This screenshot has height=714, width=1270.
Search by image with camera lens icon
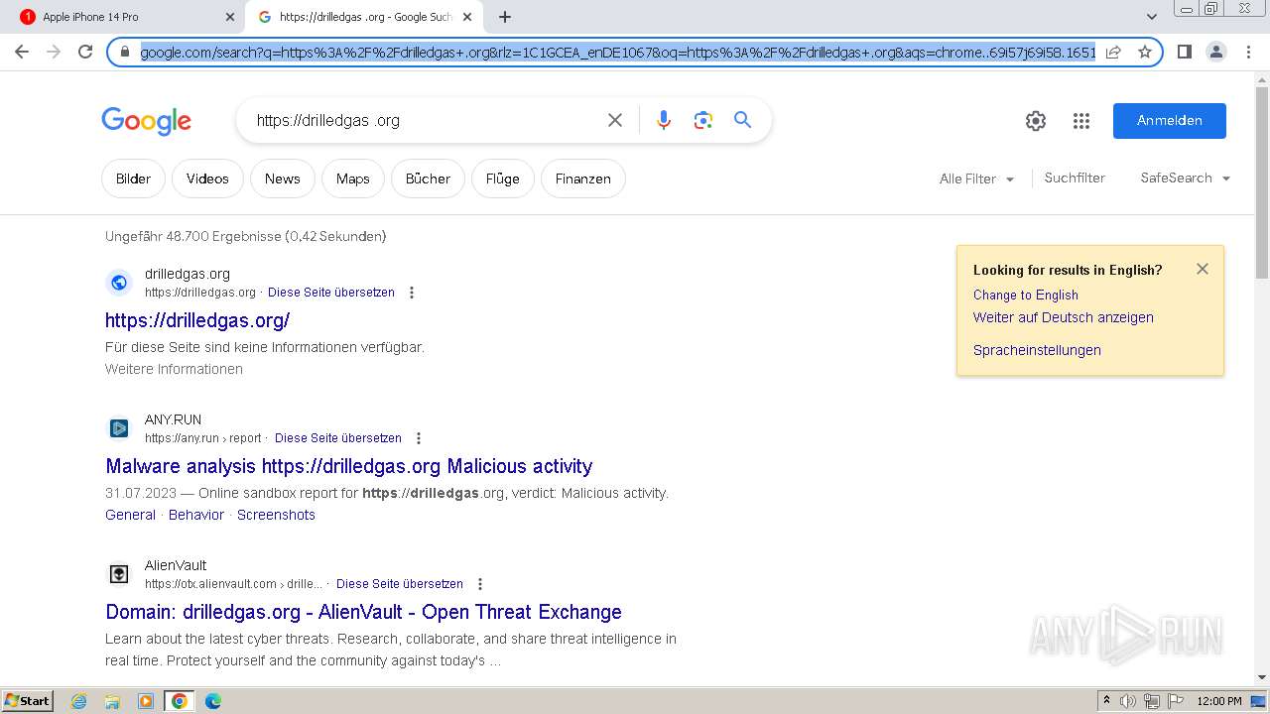(x=703, y=120)
